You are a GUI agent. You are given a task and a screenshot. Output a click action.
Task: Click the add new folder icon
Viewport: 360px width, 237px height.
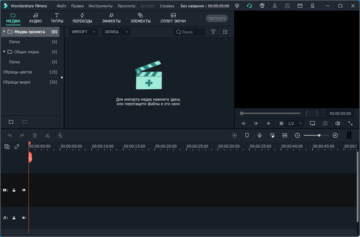tap(11, 121)
